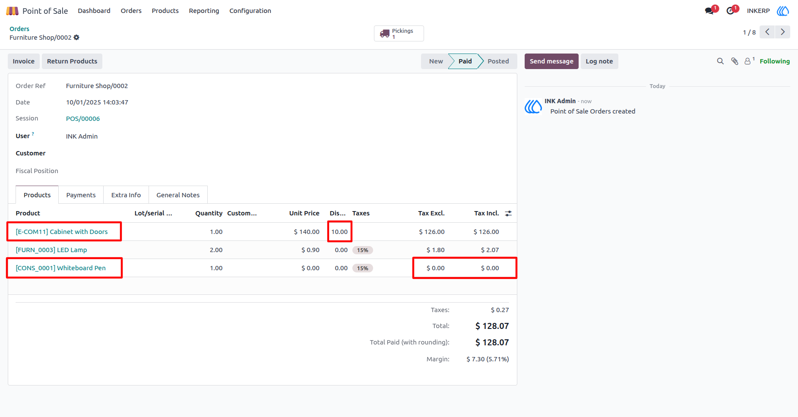Click the Invoice button
The width and height of the screenshot is (798, 417).
pyautogui.click(x=24, y=61)
